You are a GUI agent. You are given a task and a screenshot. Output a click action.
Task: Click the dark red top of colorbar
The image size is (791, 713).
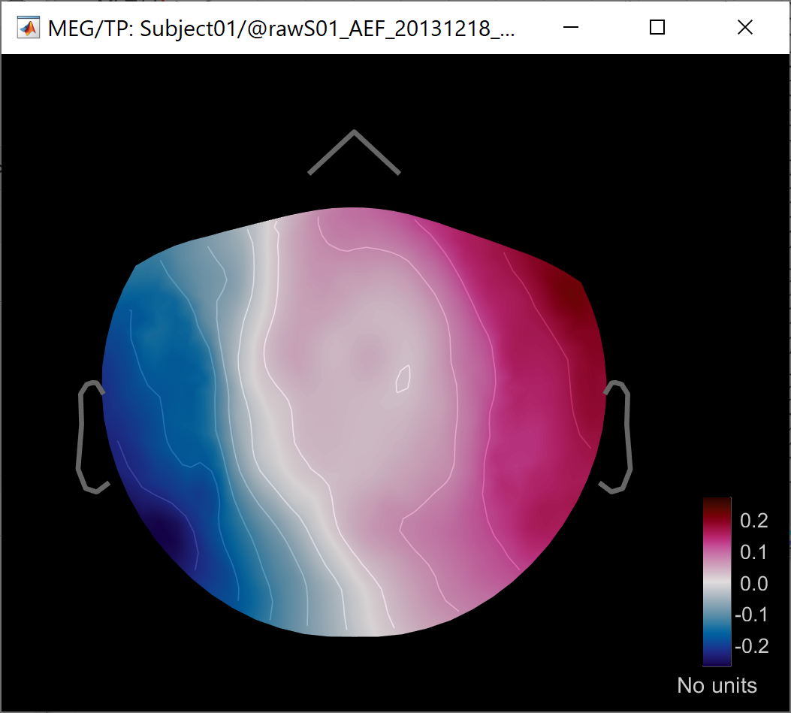pyautogui.click(x=717, y=503)
